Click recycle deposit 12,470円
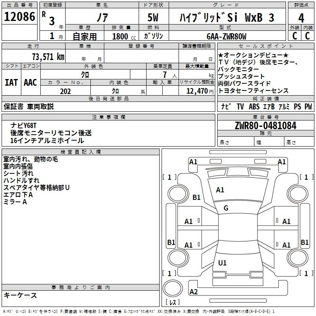Image resolution: width=316 pixels, height=316 pixels. click(x=200, y=91)
